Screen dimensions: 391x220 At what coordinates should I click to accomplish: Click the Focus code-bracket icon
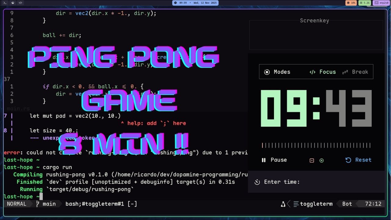312,72
